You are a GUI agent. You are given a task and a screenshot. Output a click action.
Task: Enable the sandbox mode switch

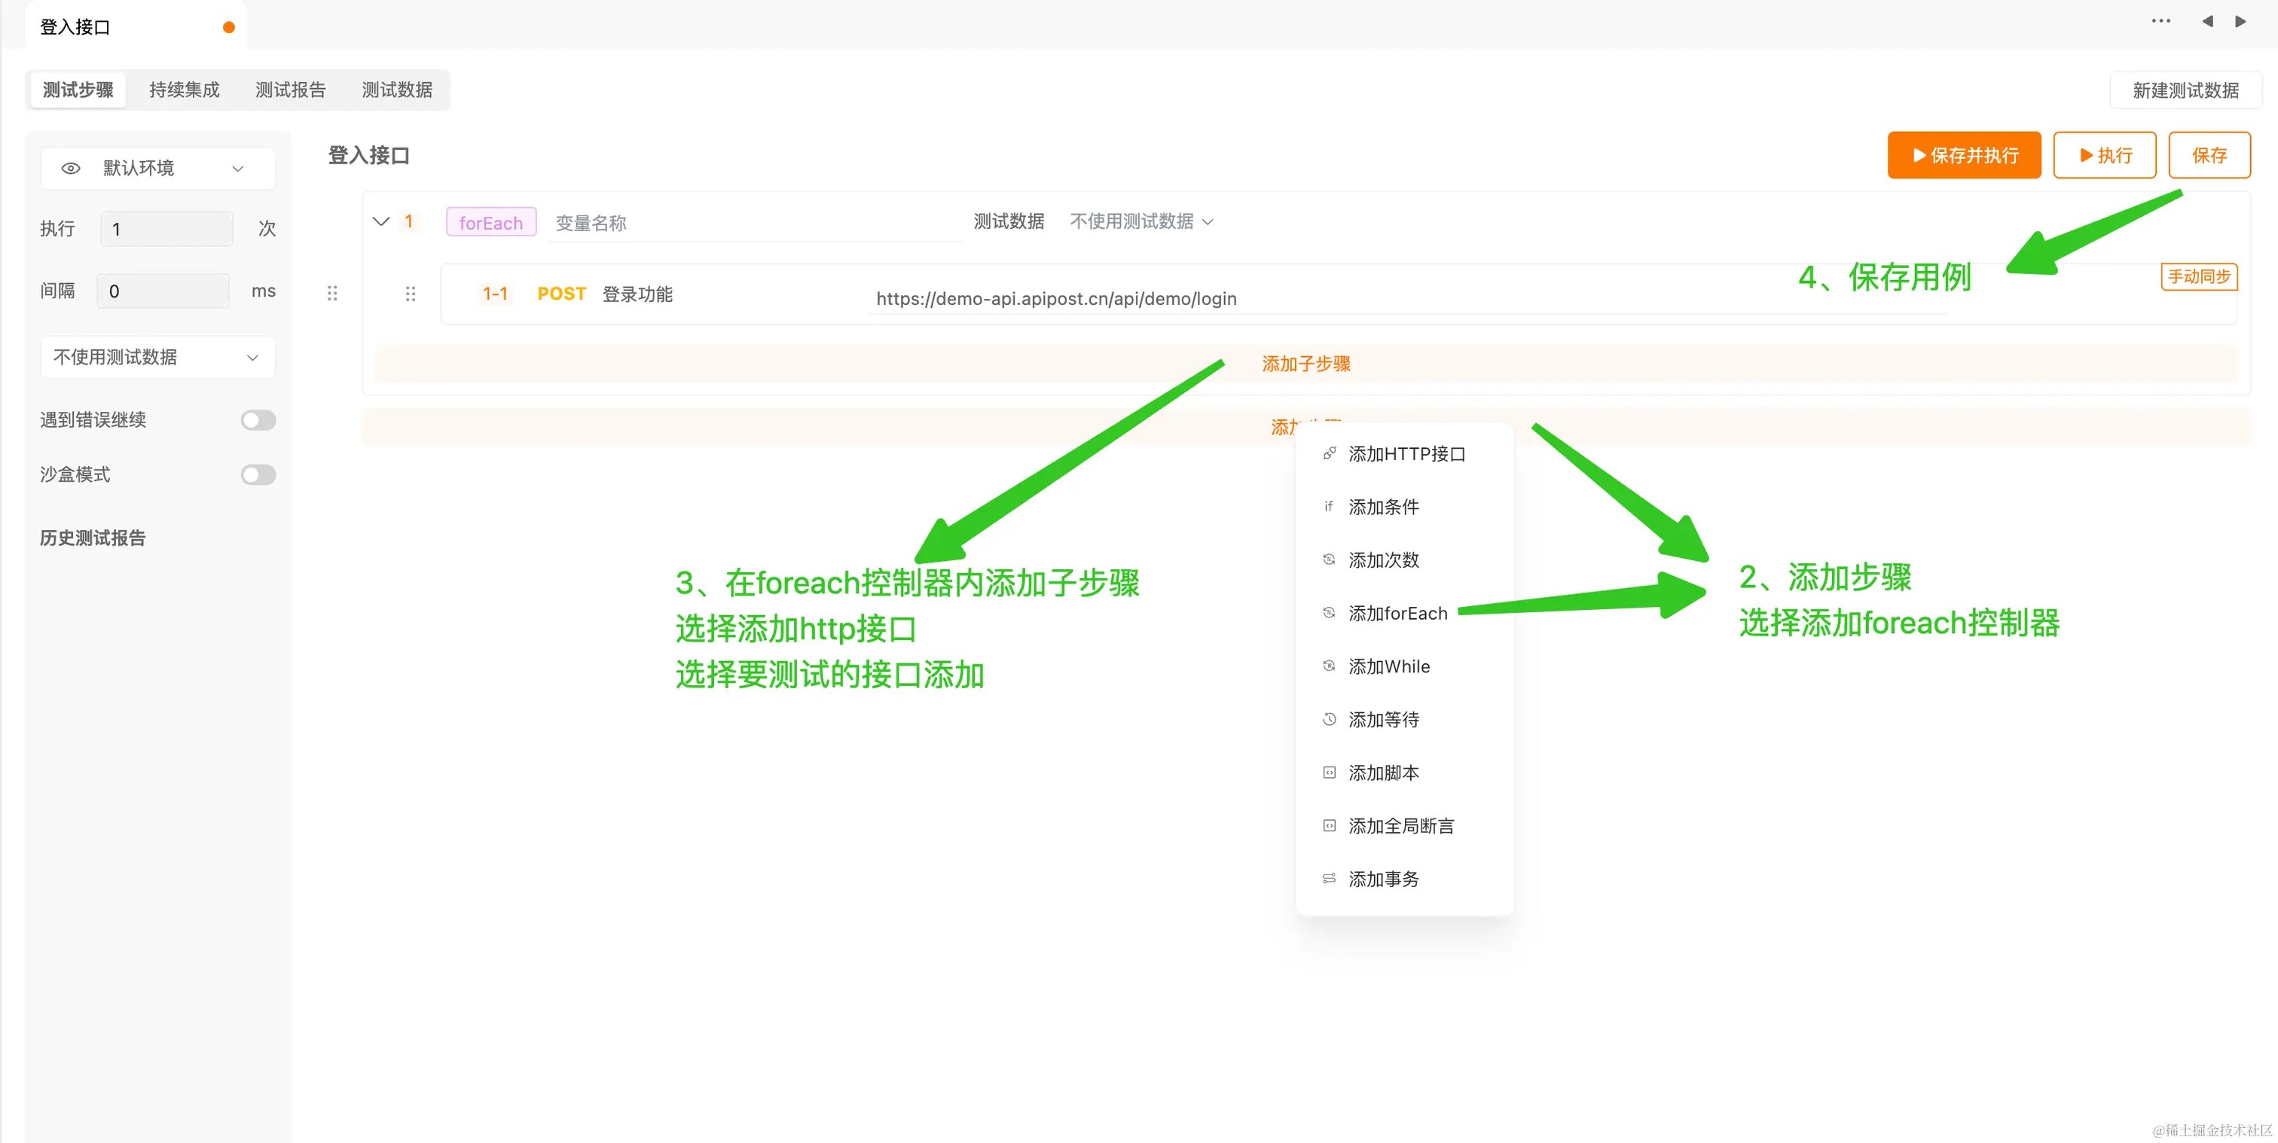coord(258,474)
